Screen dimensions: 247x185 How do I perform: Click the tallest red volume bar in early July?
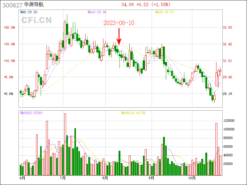65,144
